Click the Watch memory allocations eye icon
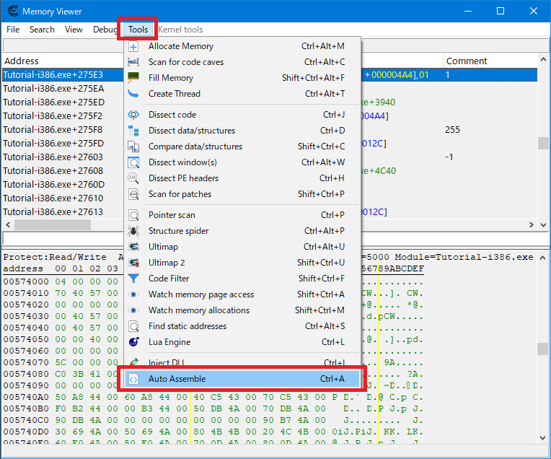 pos(133,310)
